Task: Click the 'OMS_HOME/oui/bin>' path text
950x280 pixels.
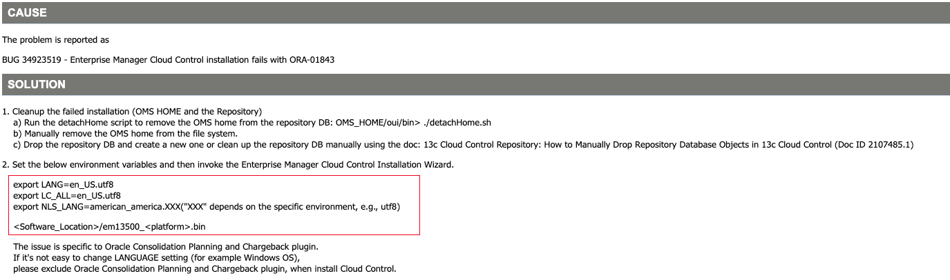Action: 377,123
